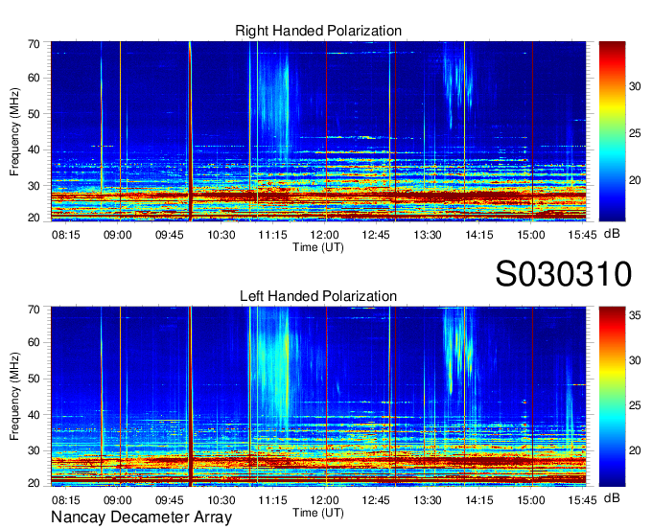Click the Right Handed Polarization spectrogram plot
652x529 pixels.
click(318, 131)
